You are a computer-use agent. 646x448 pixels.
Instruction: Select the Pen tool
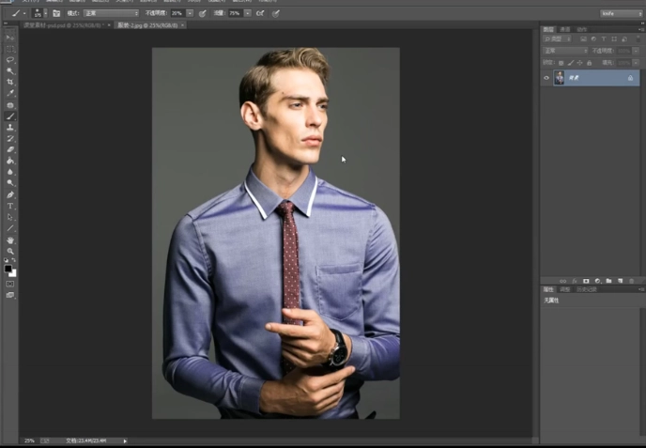(x=10, y=194)
